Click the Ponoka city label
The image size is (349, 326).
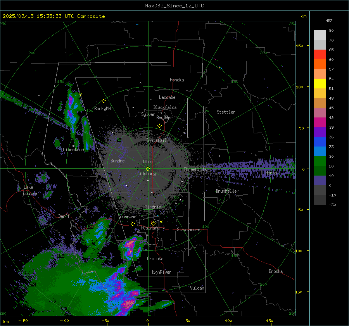click(x=177, y=80)
